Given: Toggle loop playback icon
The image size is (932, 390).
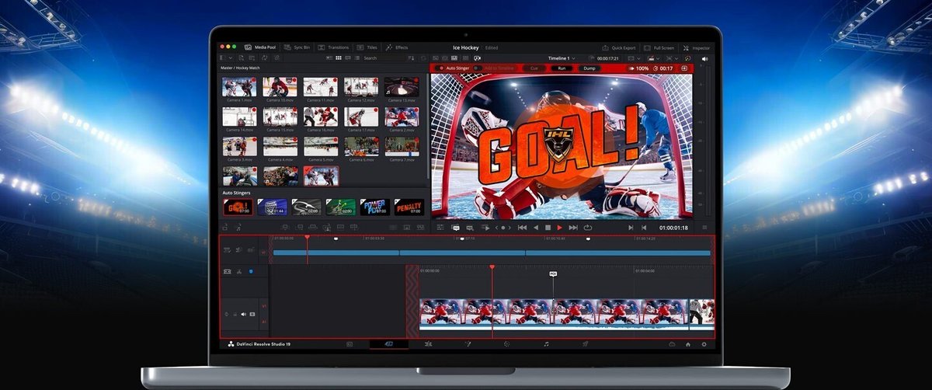Looking at the screenshot, I should (x=587, y=228).
